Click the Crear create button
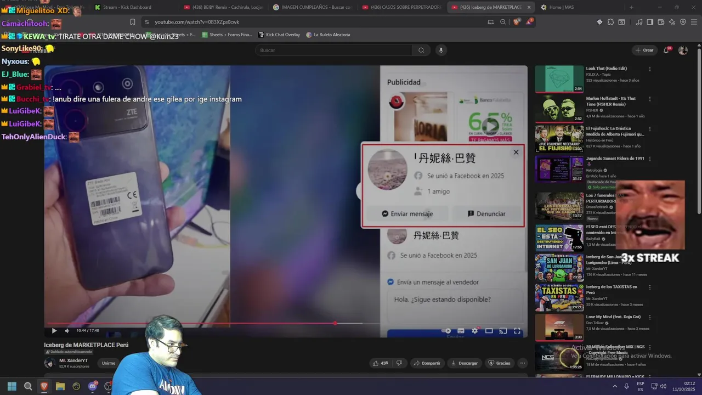 (x=644, y=50)
